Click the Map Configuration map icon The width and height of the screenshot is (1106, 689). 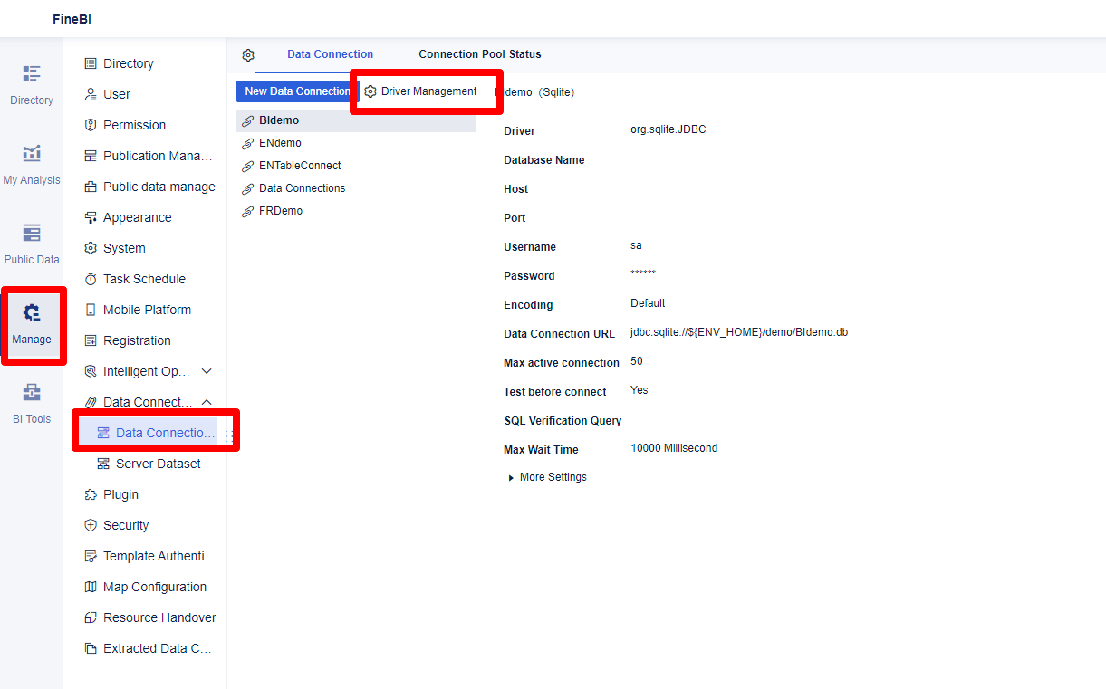click(91, 587)
